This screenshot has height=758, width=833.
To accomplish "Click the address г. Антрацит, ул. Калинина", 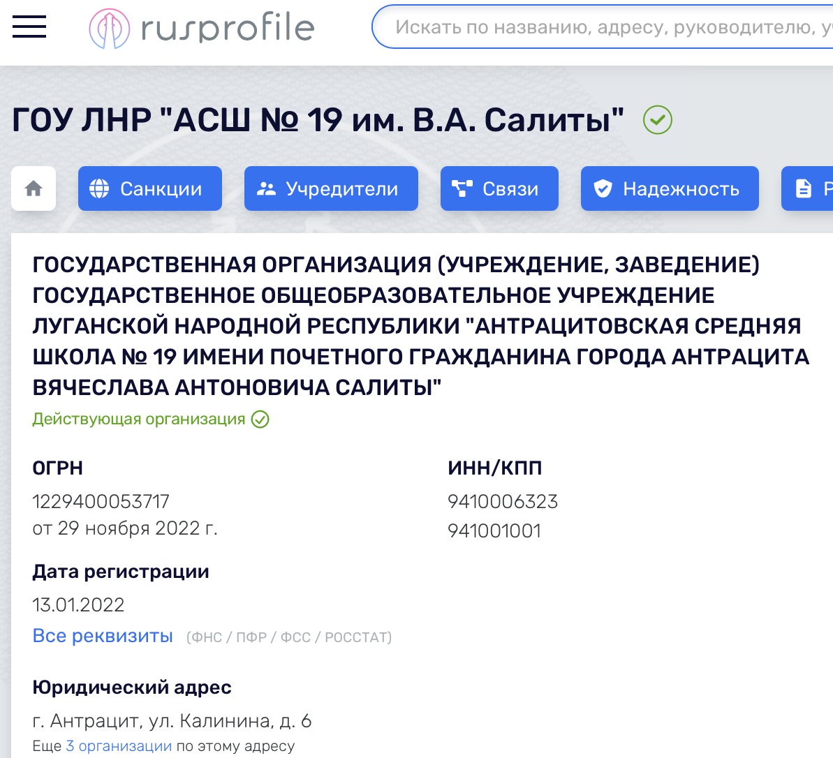I will click(172, 720).
